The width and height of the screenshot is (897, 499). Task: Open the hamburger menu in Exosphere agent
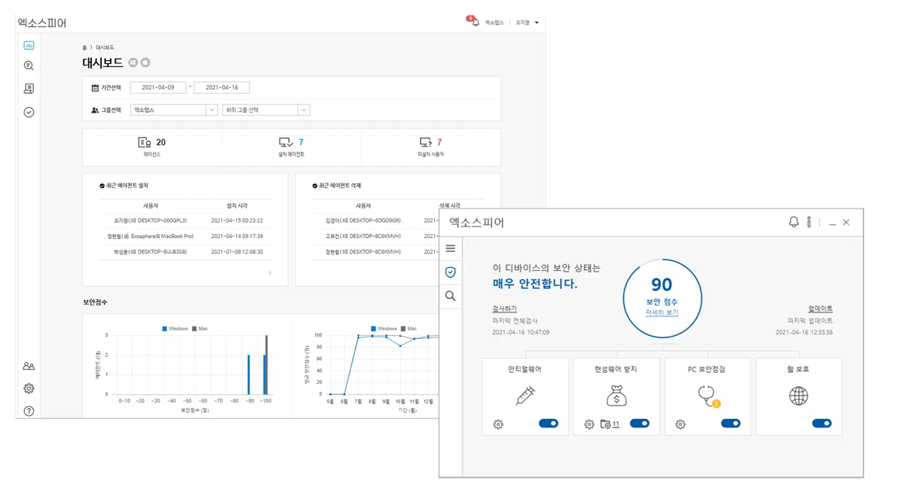click(450, 249)
